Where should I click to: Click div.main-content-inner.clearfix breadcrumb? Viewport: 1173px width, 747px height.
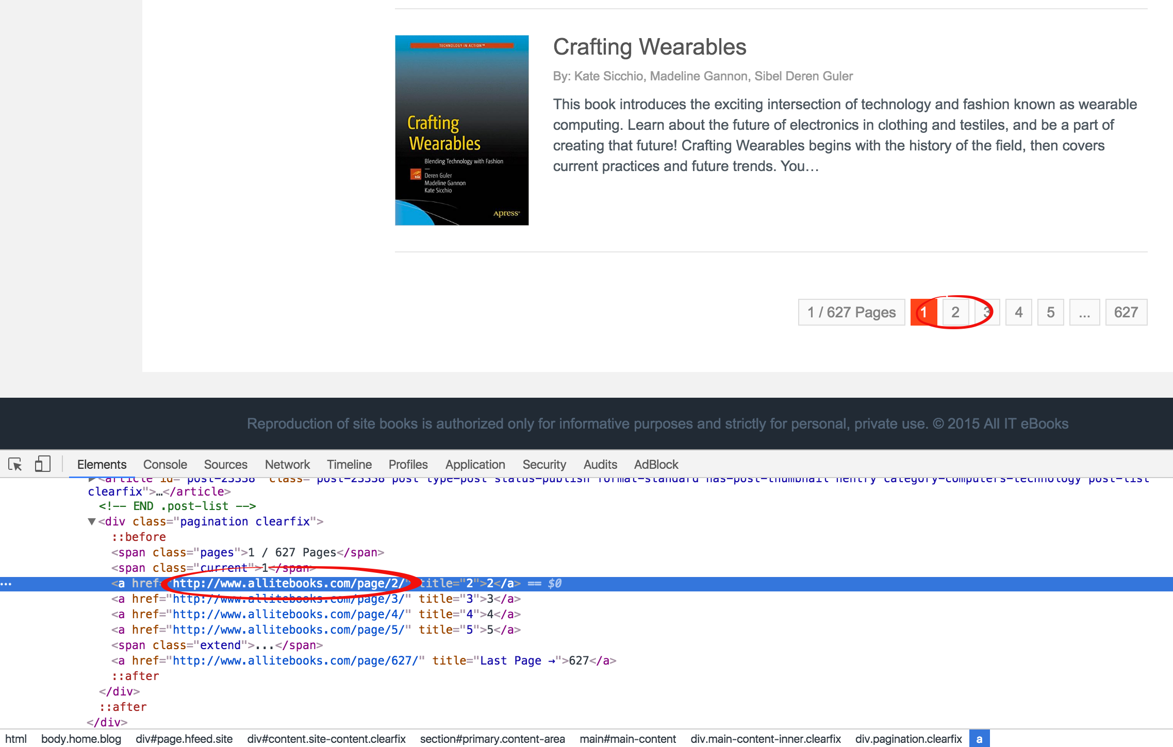[766, 739]
